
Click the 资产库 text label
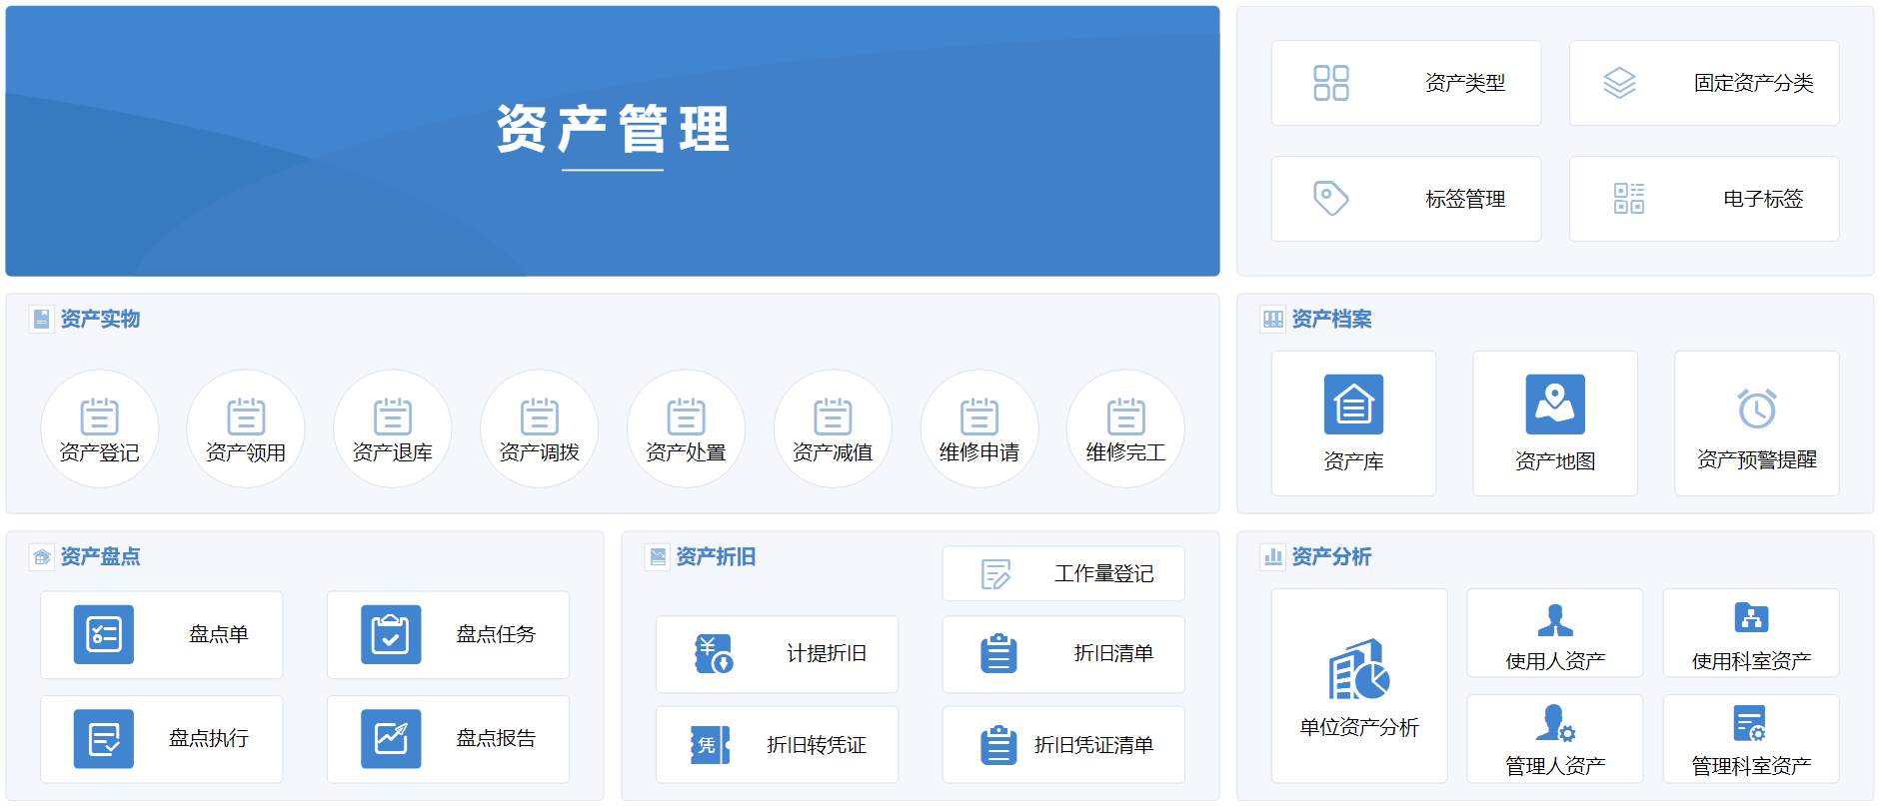(x=1353, y=461)
